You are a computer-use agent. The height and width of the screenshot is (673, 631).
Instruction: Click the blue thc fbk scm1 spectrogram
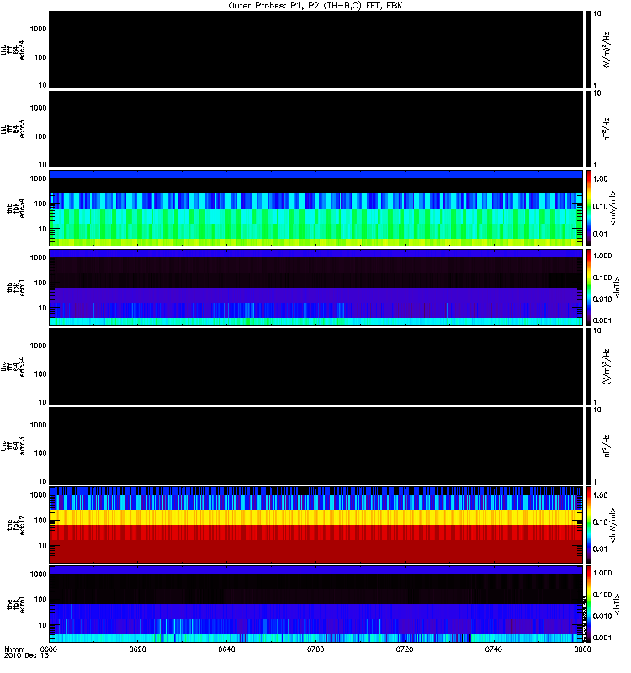315,604
